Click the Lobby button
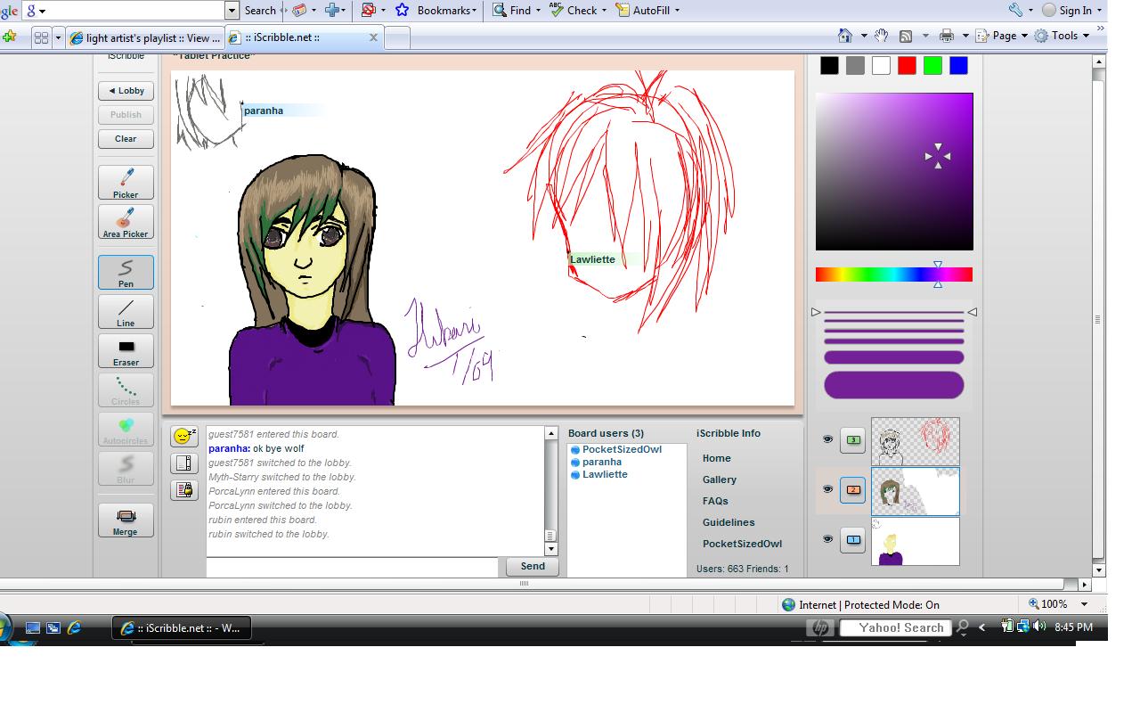 [126, 91]
